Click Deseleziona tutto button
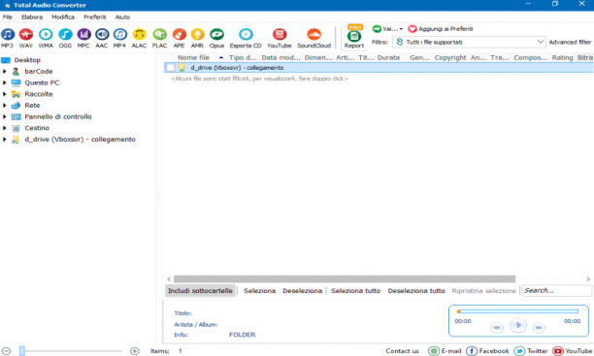This screenshot has width=594, height=356. [416, 291]
